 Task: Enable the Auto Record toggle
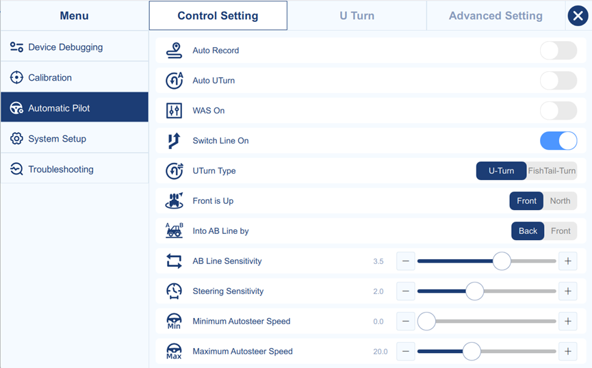(x=558, y=50)
